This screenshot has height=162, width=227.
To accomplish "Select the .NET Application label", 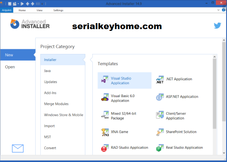I will click(179, 79).
